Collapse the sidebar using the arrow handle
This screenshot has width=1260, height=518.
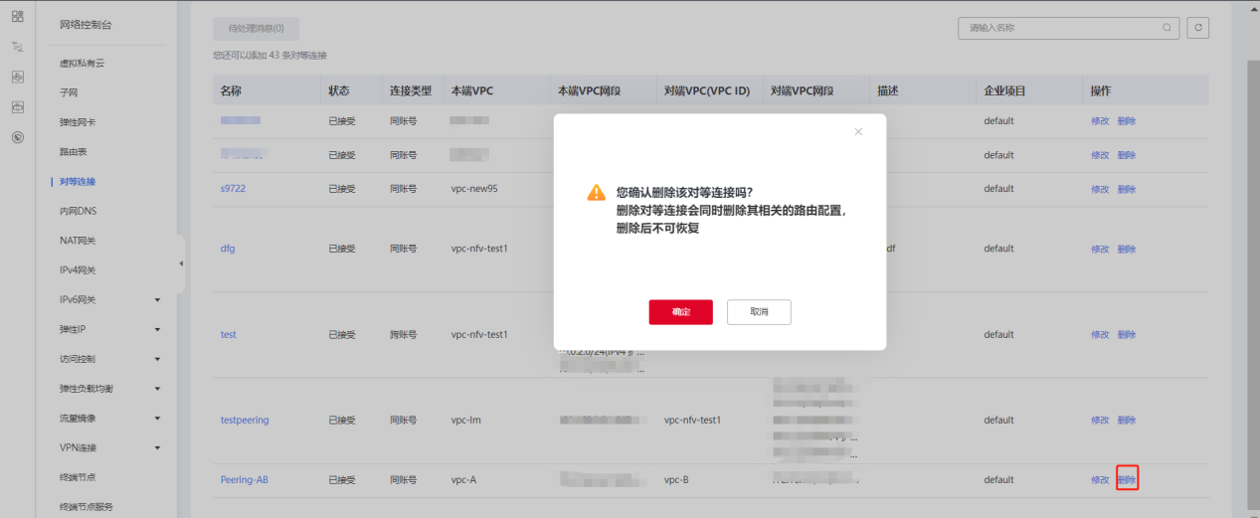[x=181, y=263]
